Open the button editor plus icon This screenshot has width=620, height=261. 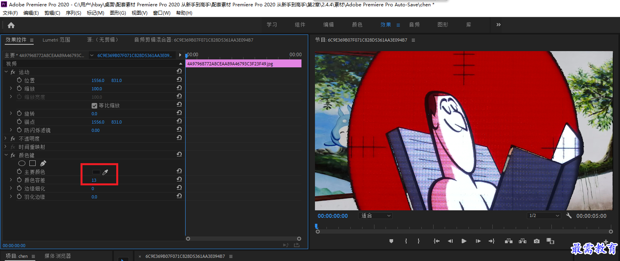(x=606, y=241)
